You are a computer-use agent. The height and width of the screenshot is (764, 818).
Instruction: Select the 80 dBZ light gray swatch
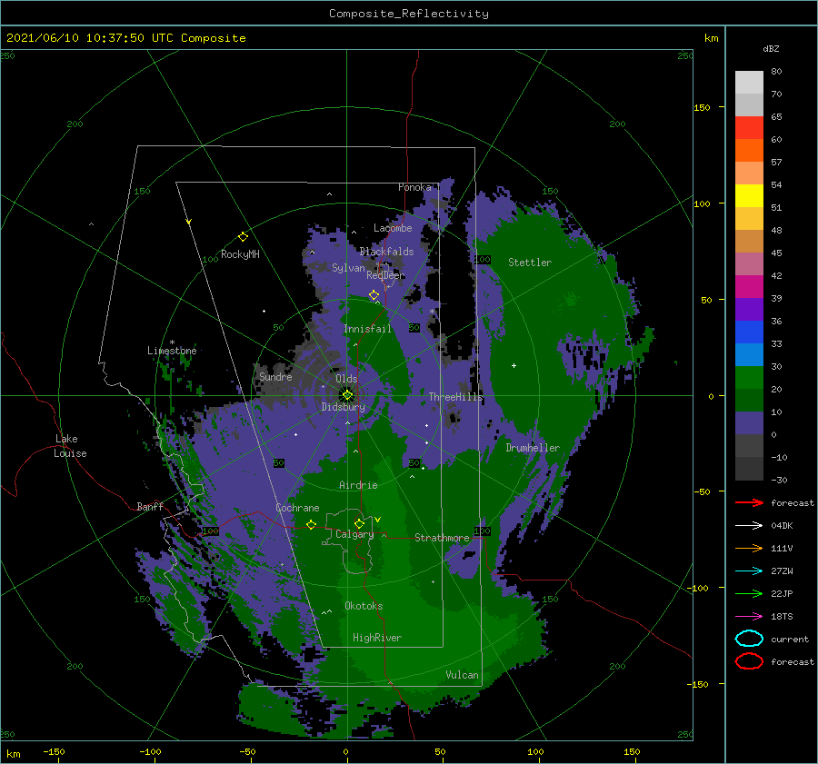[x=749, y=82]
